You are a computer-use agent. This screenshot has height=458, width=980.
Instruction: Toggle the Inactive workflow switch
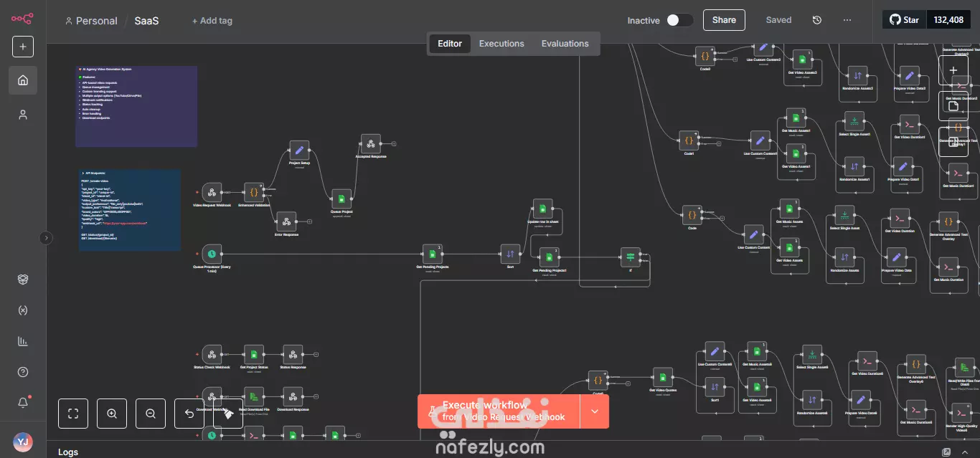679,20
